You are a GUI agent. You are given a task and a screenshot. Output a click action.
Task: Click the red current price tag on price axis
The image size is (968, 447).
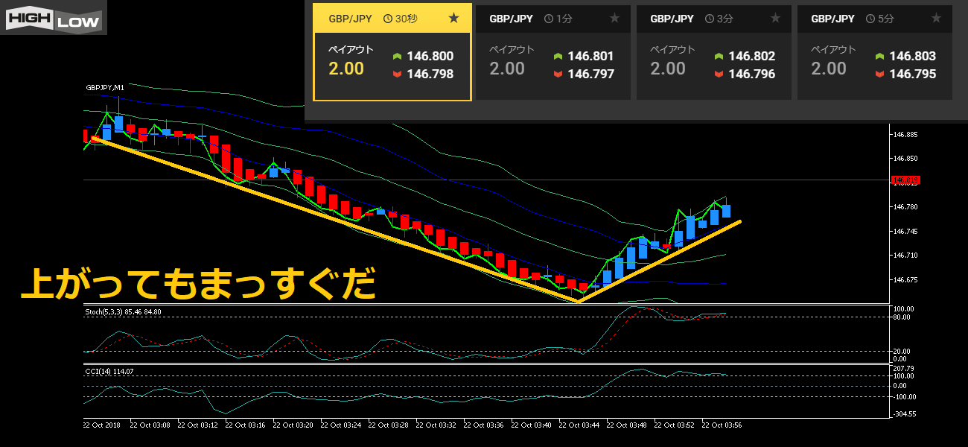(x=906, y=180)
